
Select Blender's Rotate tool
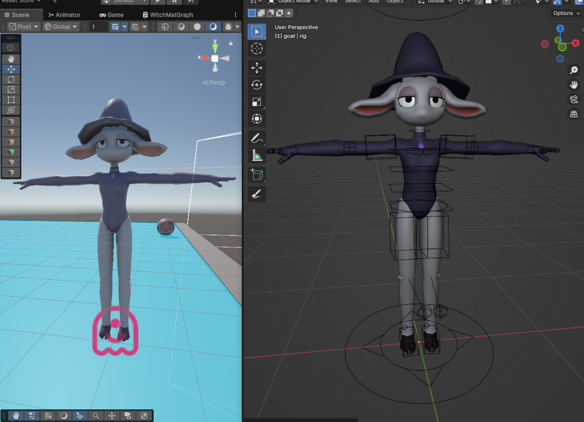257,85
